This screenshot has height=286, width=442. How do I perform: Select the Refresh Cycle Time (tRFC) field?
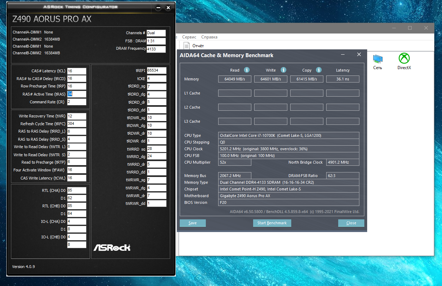tap(77, 124)
